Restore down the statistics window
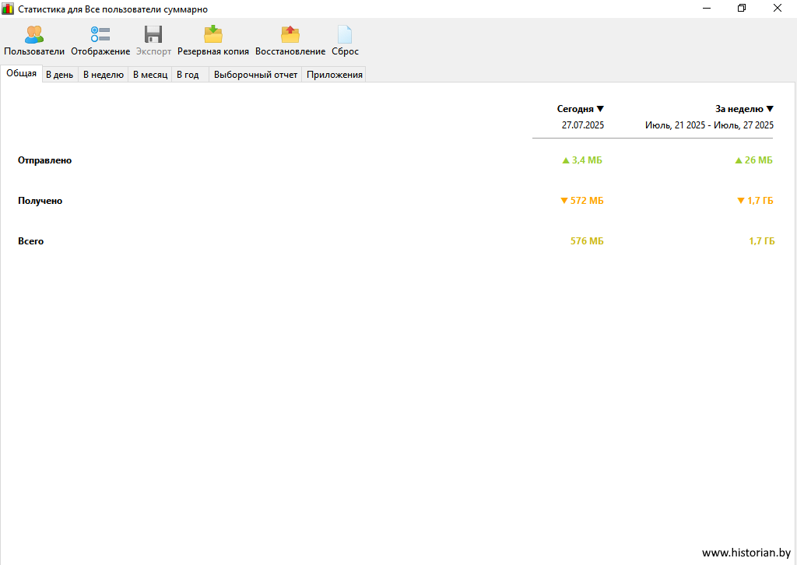Image resolution: width=797 pixels, height=565 pixels. [742, 9]
